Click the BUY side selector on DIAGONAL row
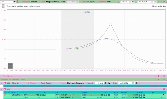 tap(28, 95)
